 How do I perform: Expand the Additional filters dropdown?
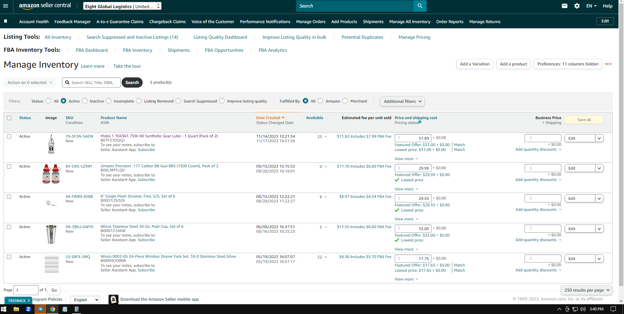(x=402, y=101)
